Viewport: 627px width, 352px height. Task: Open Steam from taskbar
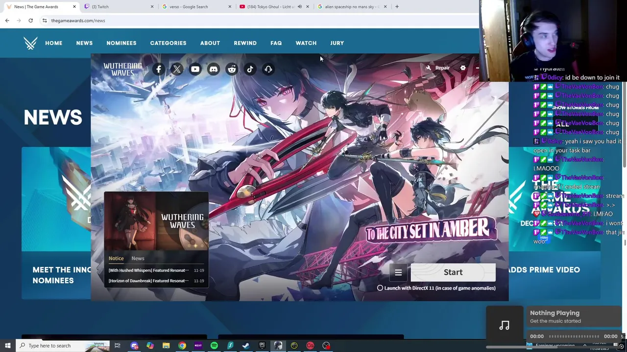click(x=246, y=346)
